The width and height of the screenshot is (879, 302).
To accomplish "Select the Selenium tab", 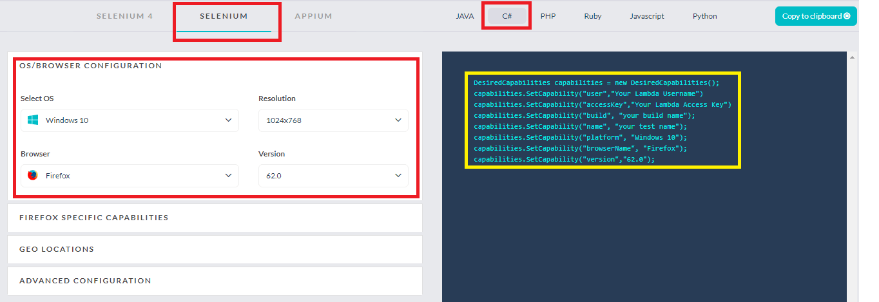I will [224, 16].
